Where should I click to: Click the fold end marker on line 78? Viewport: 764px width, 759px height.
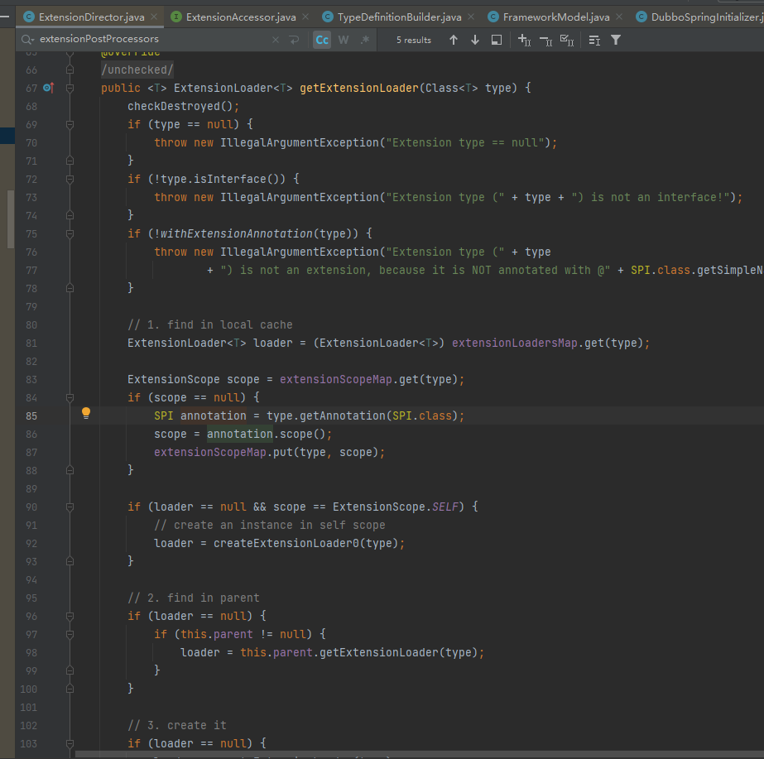70,288
